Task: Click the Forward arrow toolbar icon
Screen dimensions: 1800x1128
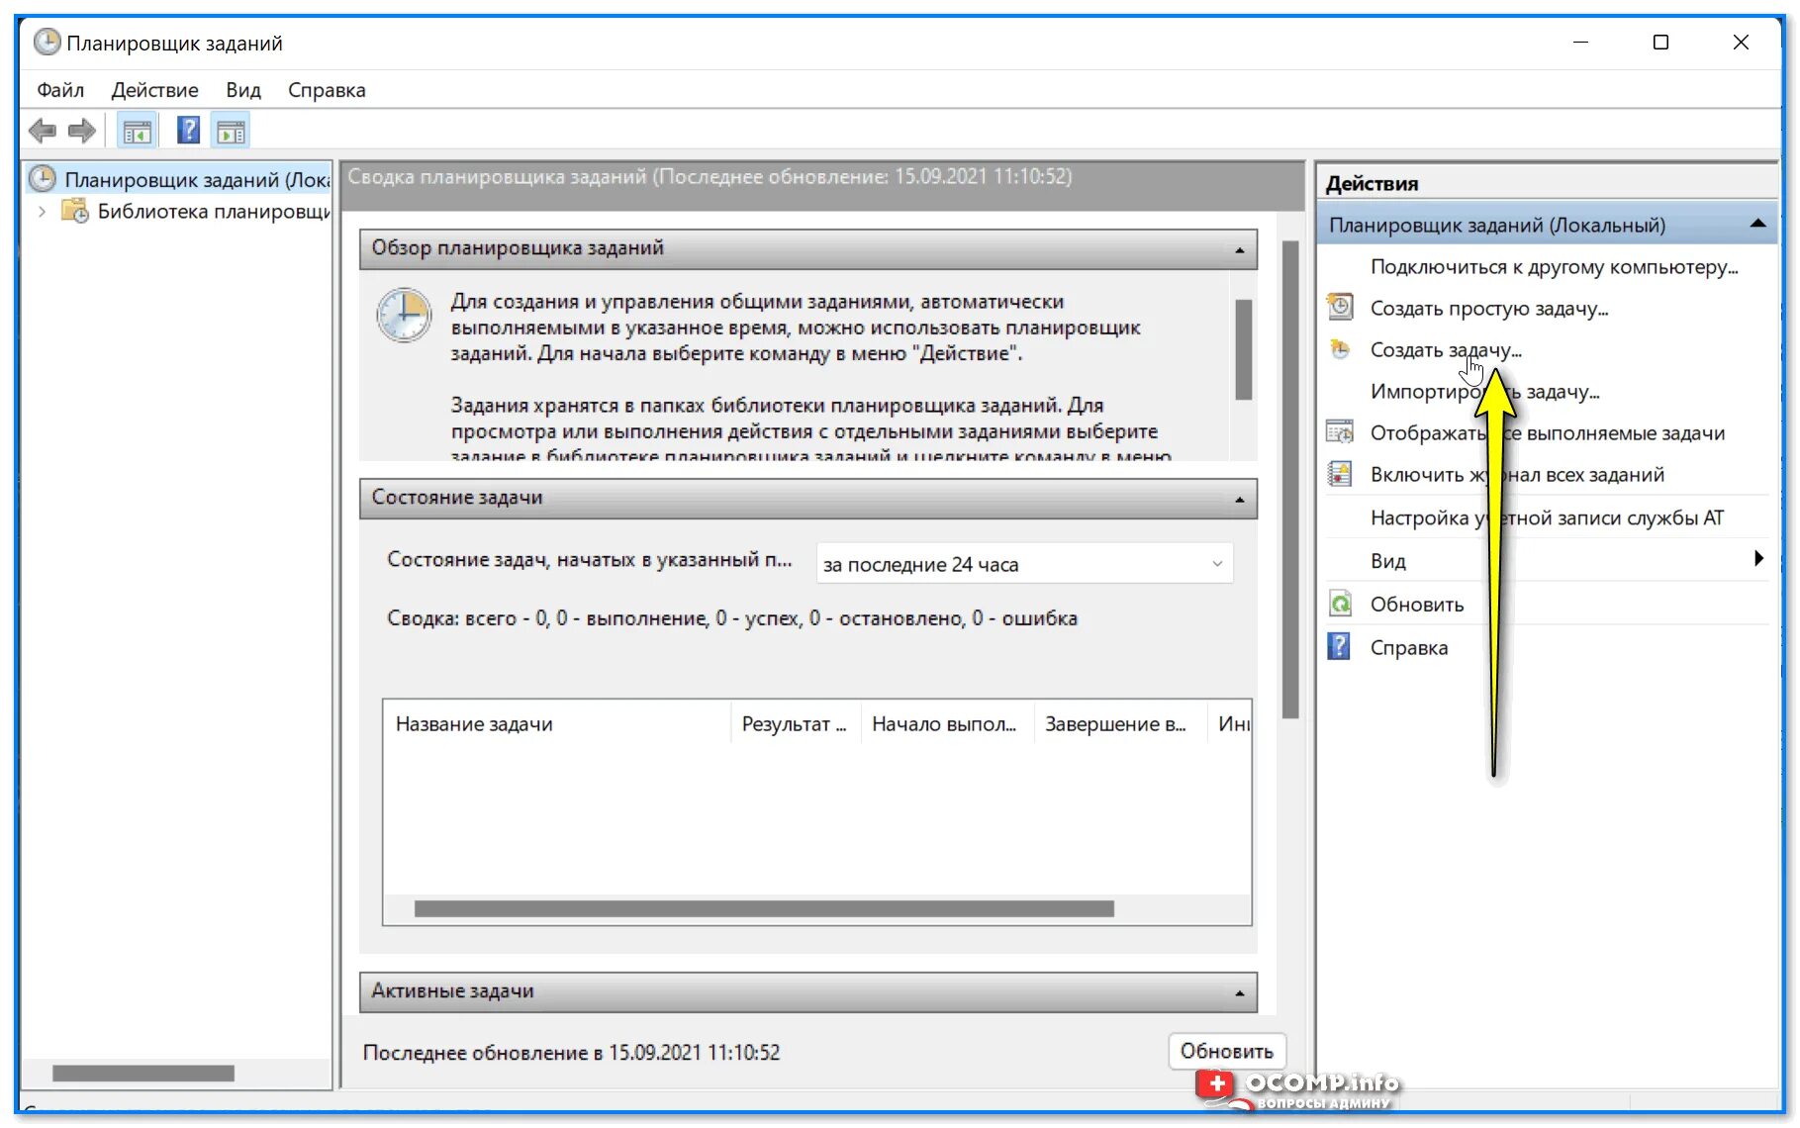Action: (82, 131)
